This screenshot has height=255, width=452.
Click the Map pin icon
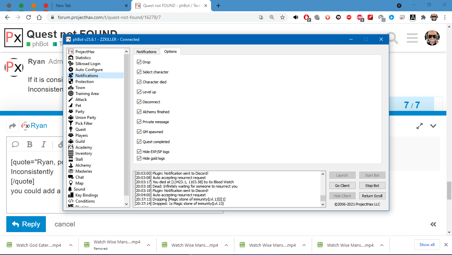[70, 183]
